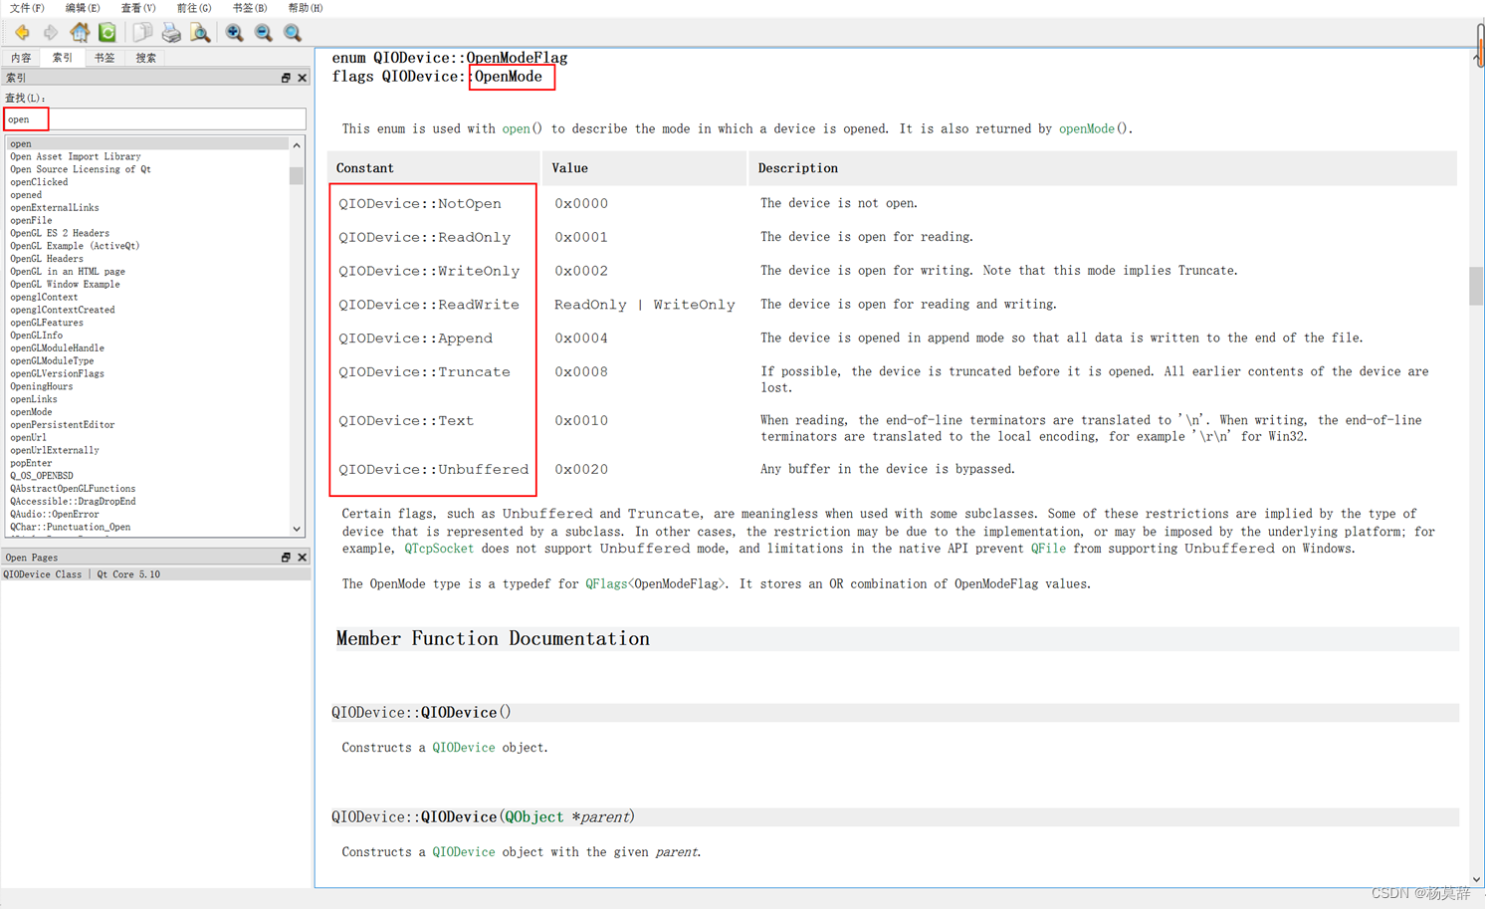This screenshot has height=910, width=1486.
Task: Select 'openExternalLinks' index entry
Action: pos(55,208)
